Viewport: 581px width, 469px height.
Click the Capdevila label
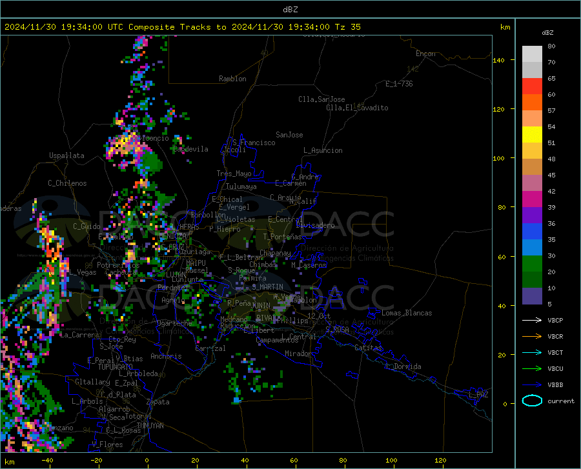point(190,149)
